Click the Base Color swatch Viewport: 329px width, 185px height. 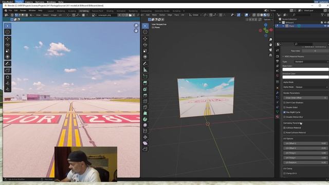click(x=305, y=69)
